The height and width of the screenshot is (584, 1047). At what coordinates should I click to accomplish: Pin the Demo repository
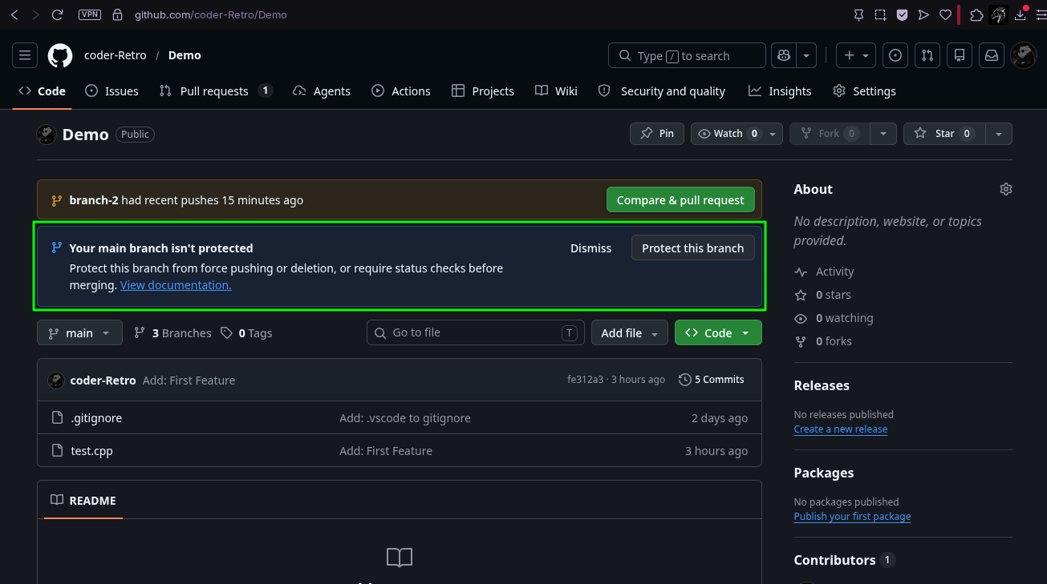[657, 134]
